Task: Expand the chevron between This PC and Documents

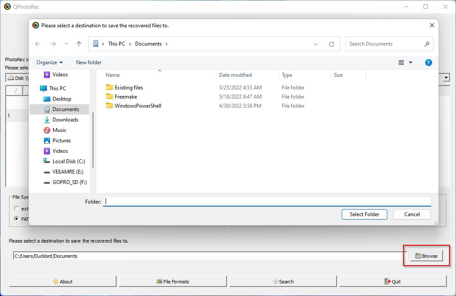Action: click(x=130, y=44)
